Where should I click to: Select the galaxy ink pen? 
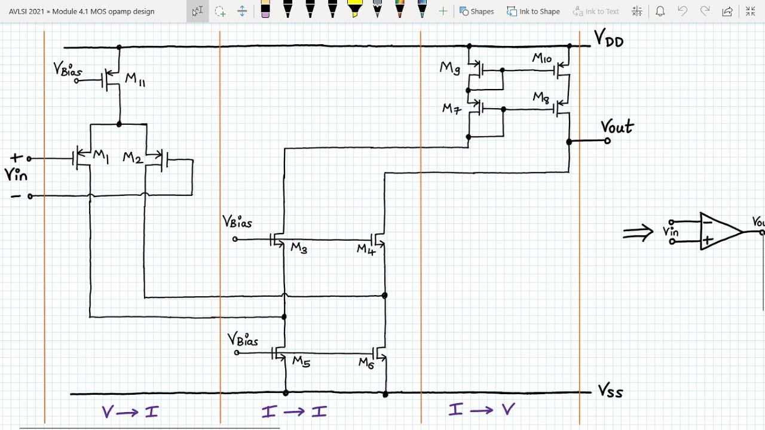(422, 10)
